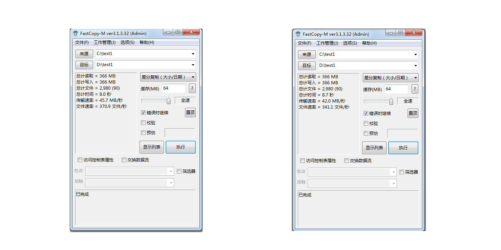Open the 文件(F) menu
The width and height of the screenshot is (501, 250).
82,42
